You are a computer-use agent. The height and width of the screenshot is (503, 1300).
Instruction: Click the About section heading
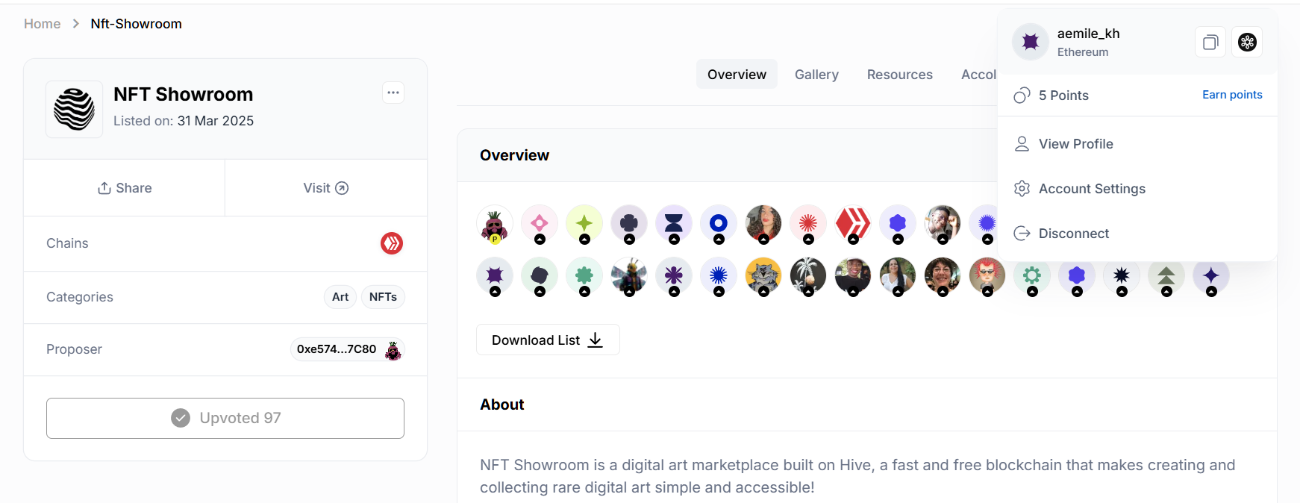[x=502, y=404]
